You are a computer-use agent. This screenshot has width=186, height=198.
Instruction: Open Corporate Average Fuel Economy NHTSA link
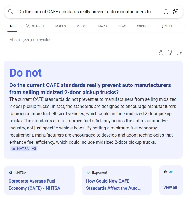tap(34, 185)
